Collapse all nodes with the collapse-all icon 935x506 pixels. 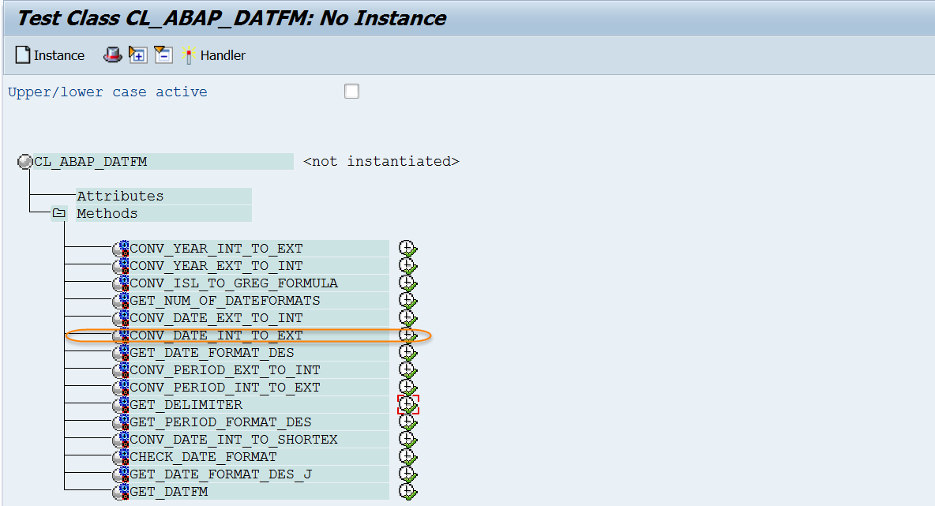point(163,54)
